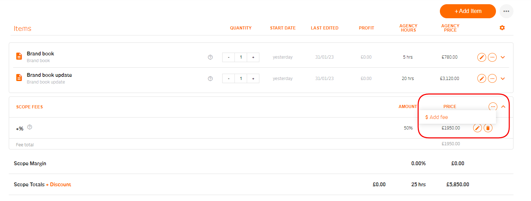
Task: Click the Brand book update item title
Action: pyautogui.click(x=49, y=75)
